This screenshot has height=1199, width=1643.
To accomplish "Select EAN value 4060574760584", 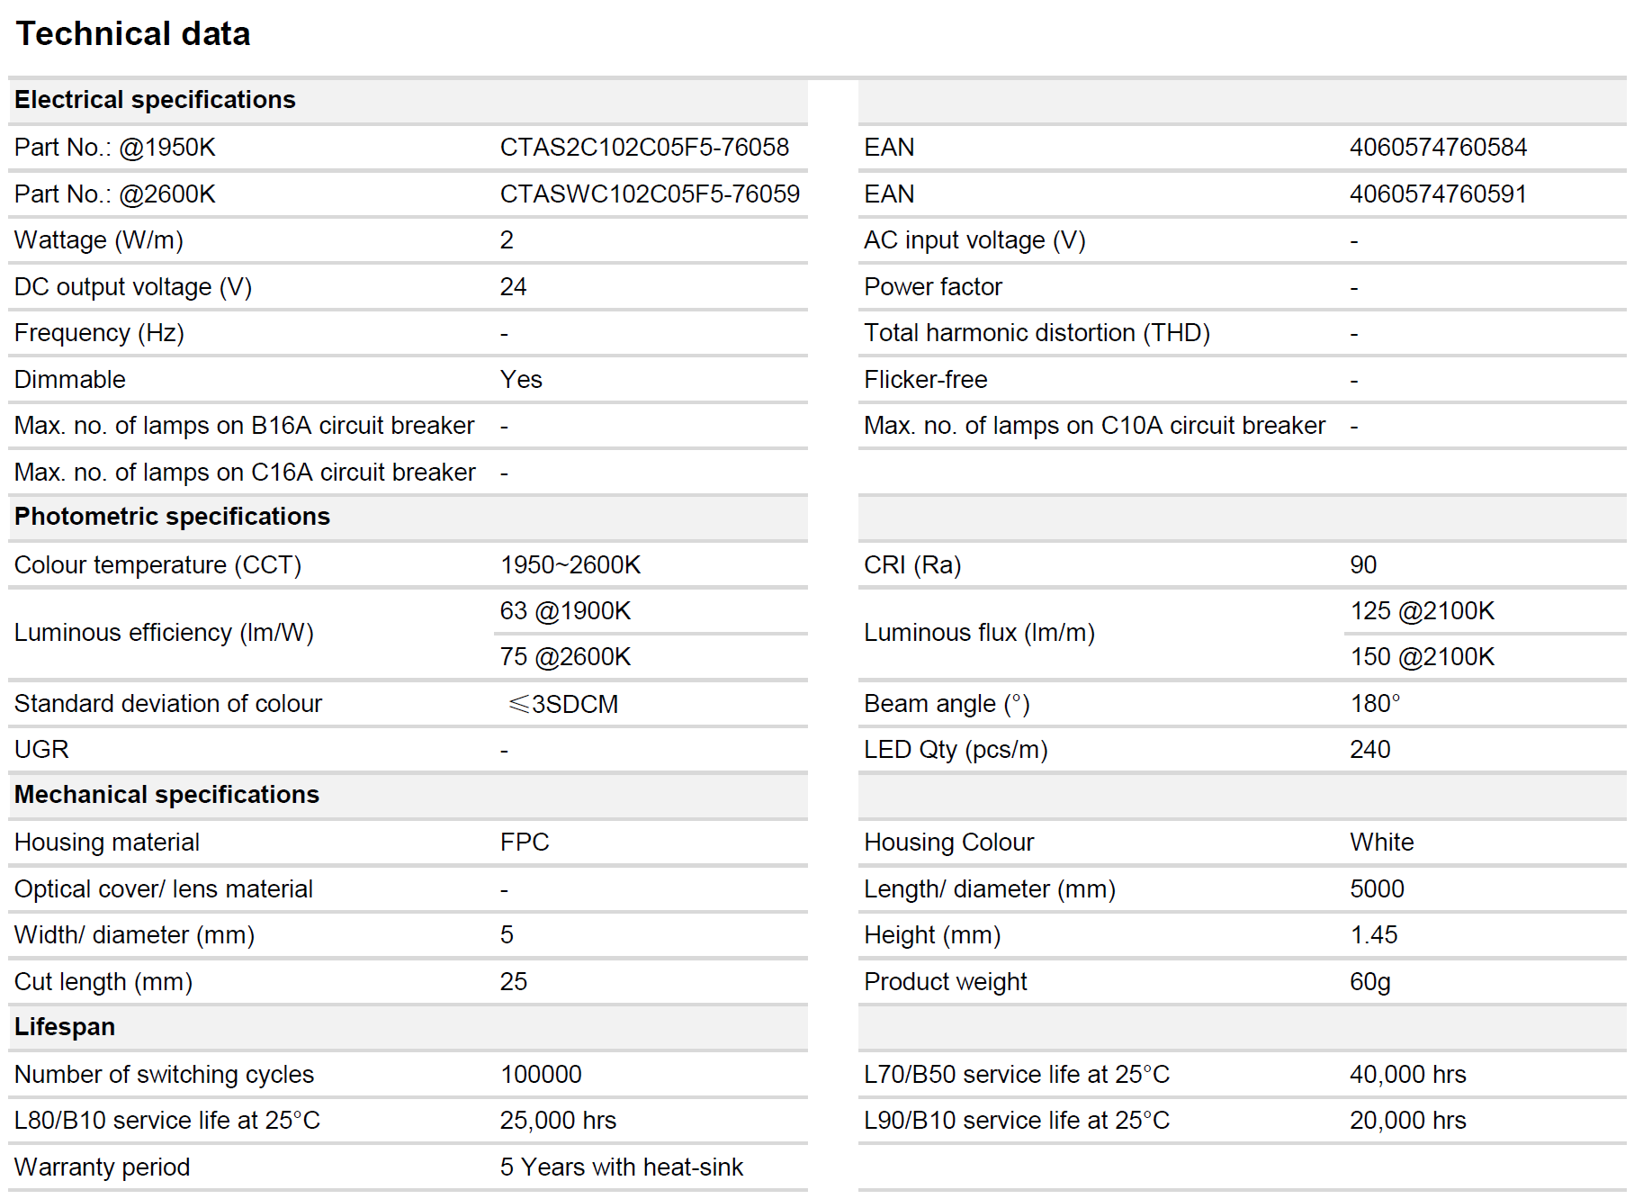I will pos(1438,148).
